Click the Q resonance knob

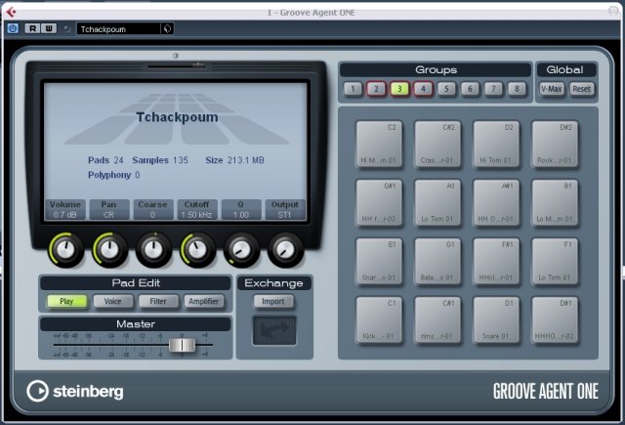[241, 250]
